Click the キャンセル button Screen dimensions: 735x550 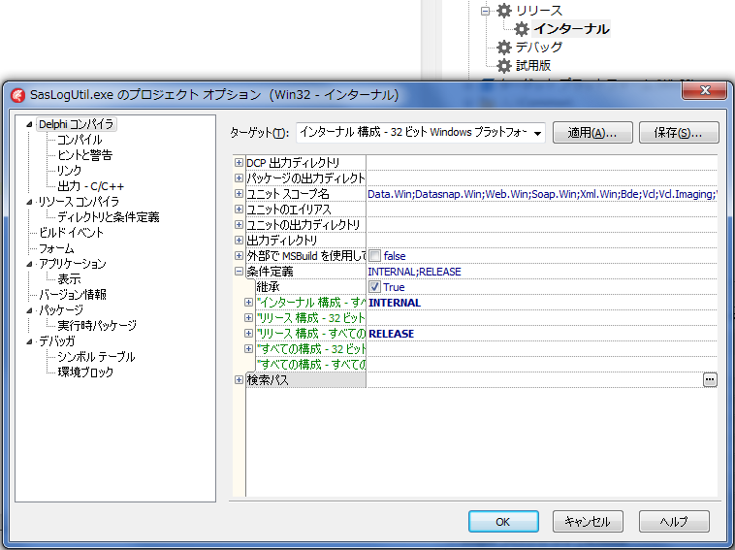[588, 522]
